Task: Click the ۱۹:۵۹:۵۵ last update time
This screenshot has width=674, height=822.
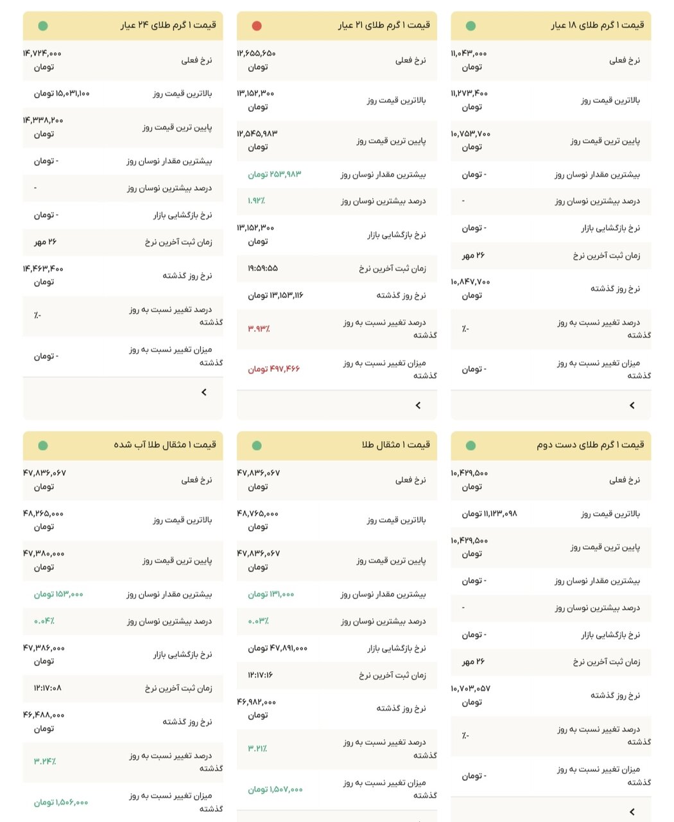Action: pyautogui.click(x=263, y=268)
